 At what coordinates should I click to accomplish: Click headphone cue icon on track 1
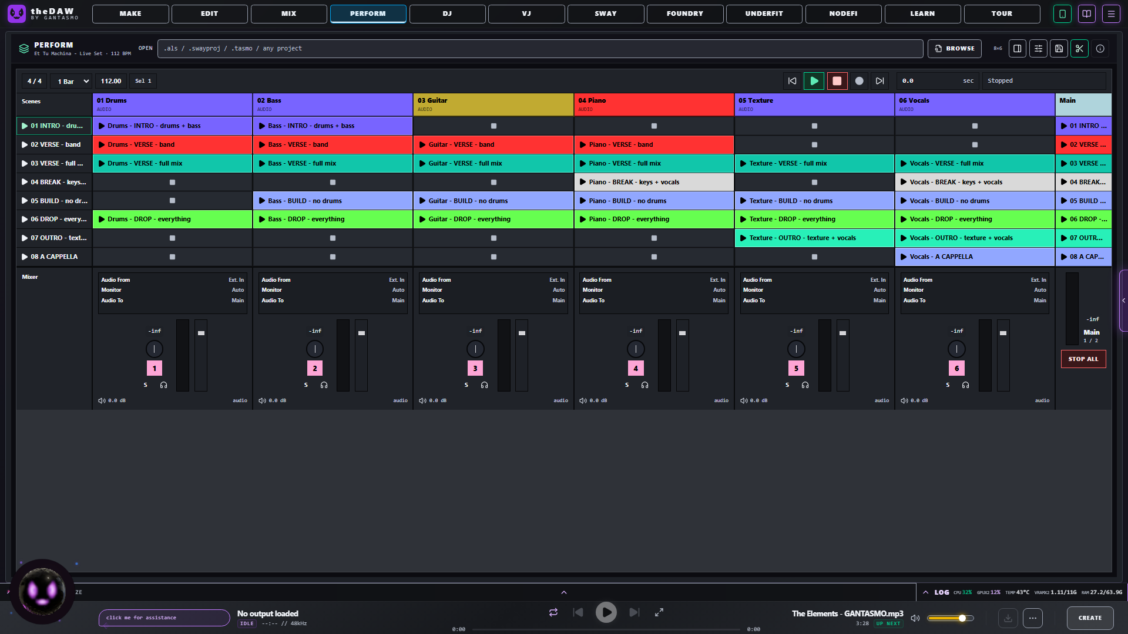[x=164, y=385]
